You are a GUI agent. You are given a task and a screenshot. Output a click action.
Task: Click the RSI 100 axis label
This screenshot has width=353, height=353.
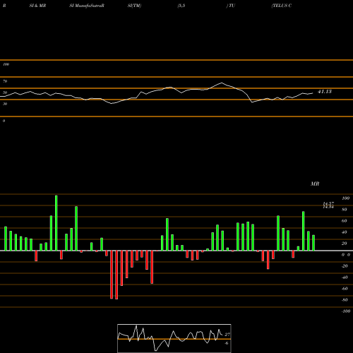pos(6,64)
